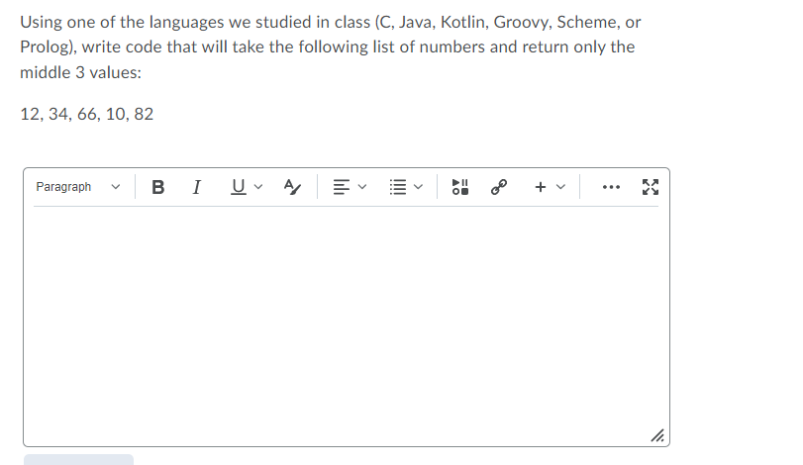Show more toolbar actions via the ellipsis
This screenshot has height=465, width=803.
(x=611, y=187)
